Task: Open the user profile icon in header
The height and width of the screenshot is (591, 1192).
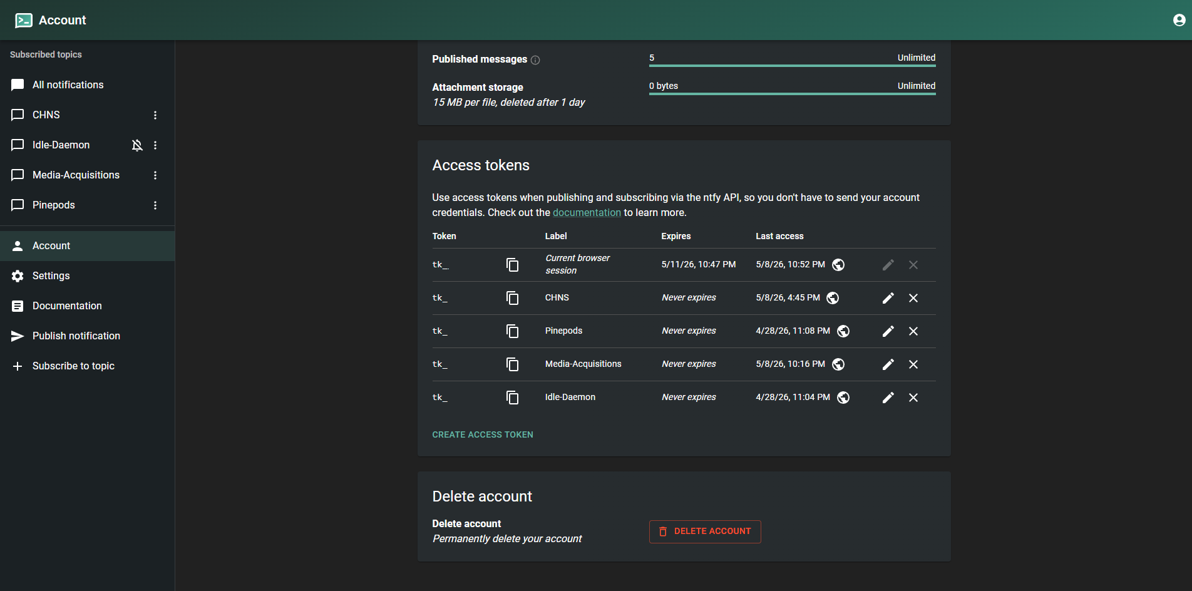Action: (x=1179, y=20)
